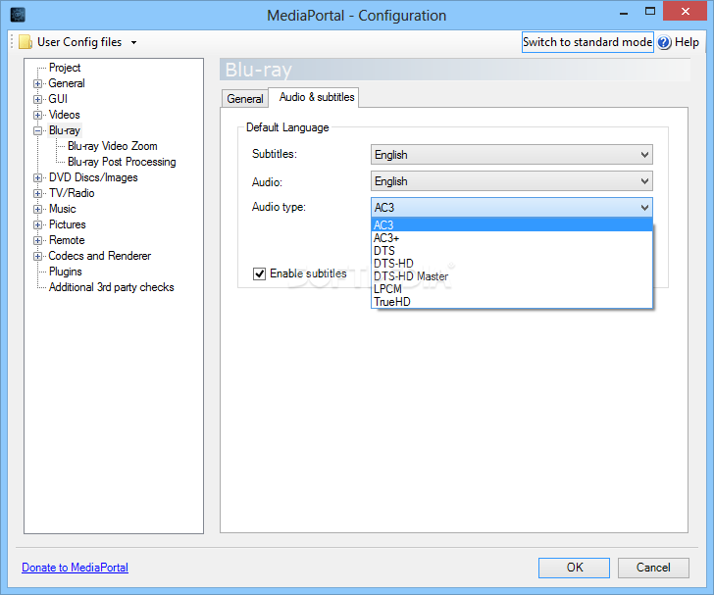Expand the General tree node

(38, 83)
